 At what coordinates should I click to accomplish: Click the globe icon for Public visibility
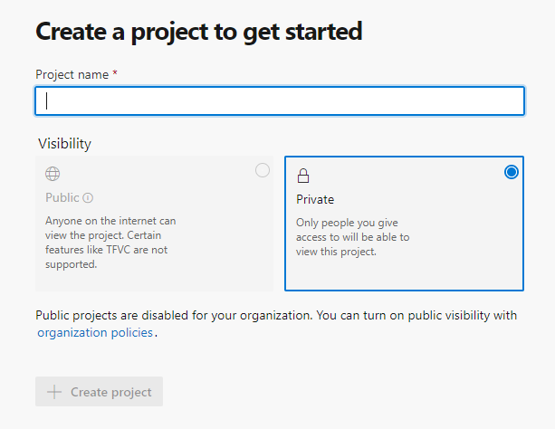pos(53,175)
